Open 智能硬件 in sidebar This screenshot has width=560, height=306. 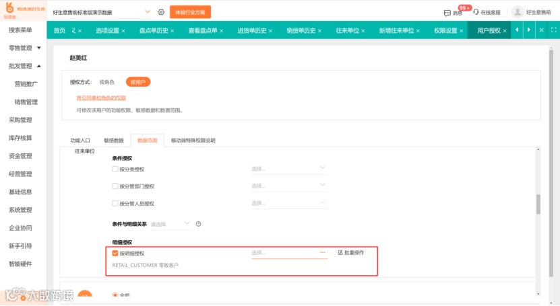click(x=20, y=264)
